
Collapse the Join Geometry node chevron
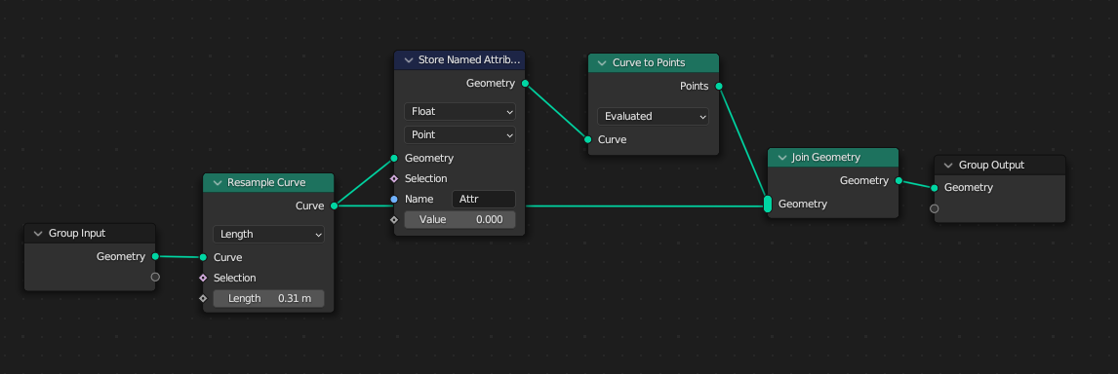tap(781, 158)
